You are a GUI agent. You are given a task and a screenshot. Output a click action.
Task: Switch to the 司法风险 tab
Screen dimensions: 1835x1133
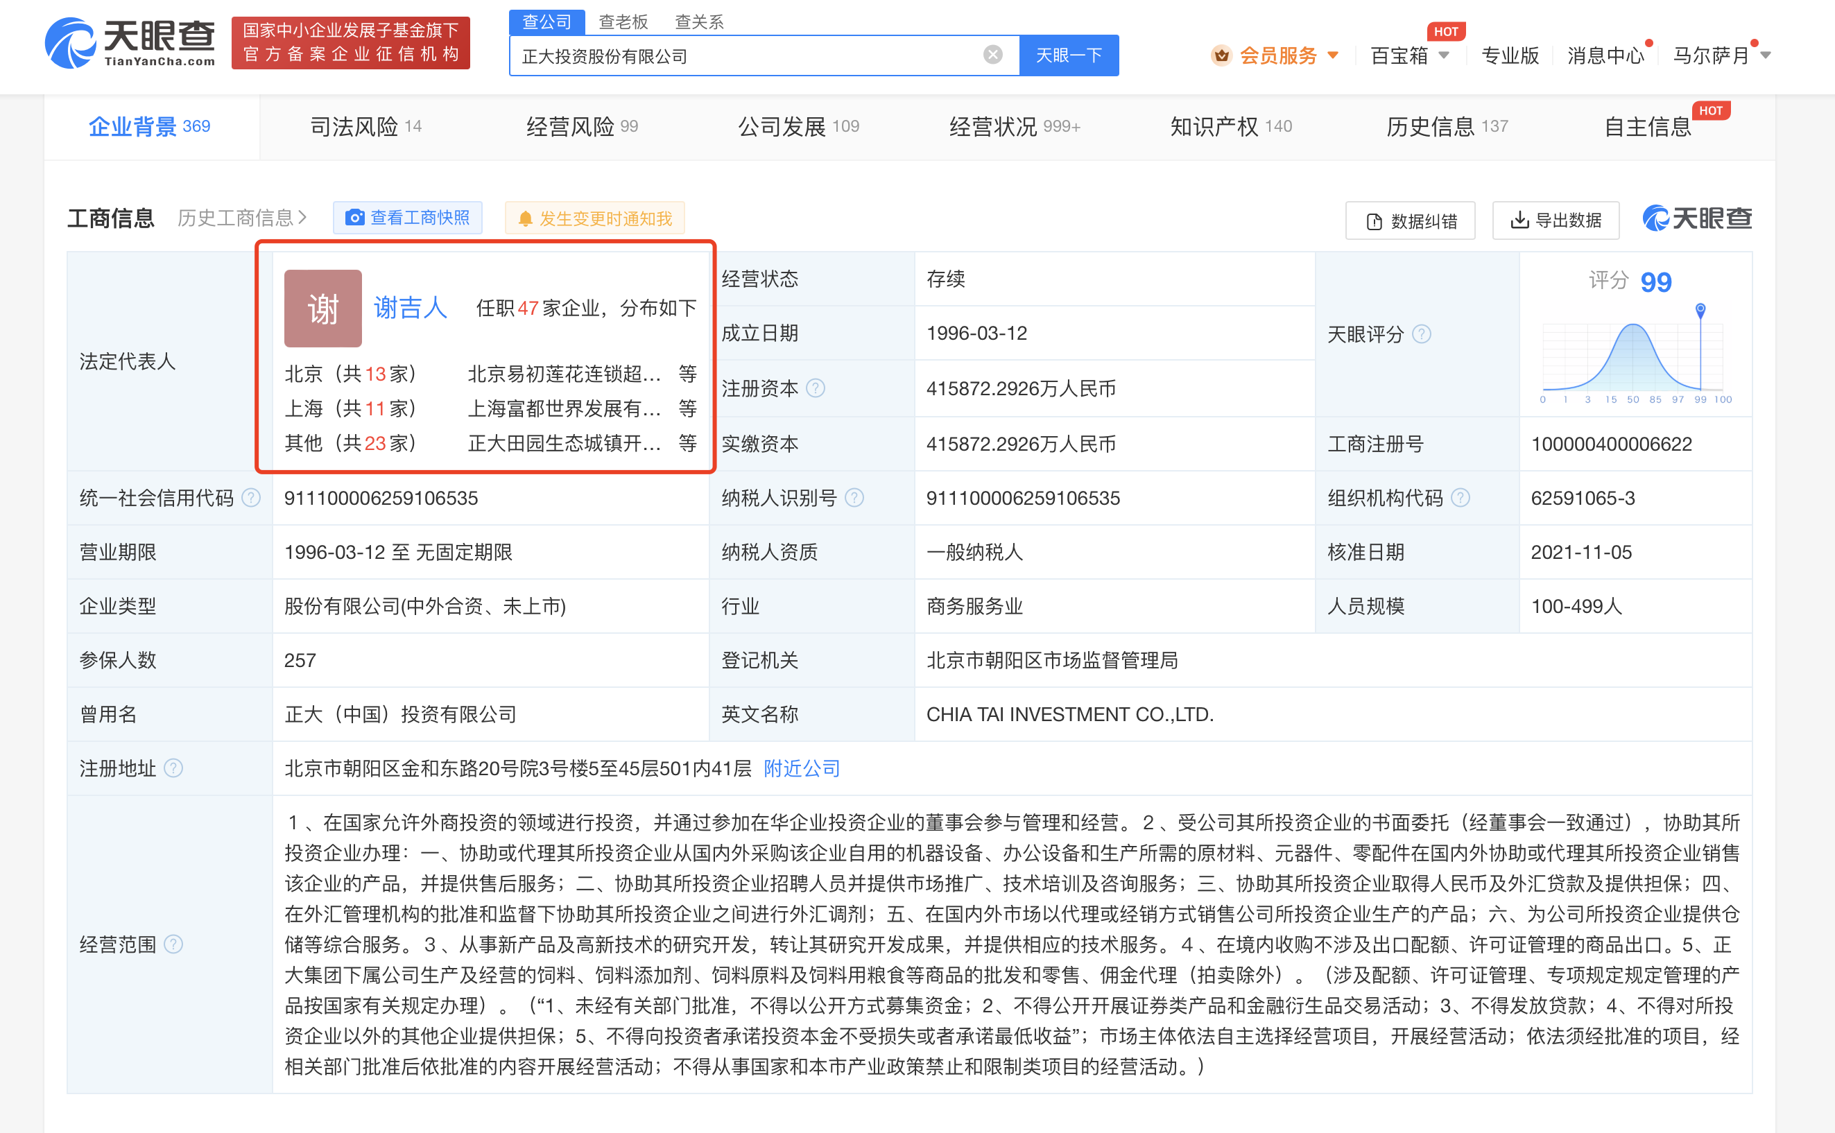tap(365, 127)
